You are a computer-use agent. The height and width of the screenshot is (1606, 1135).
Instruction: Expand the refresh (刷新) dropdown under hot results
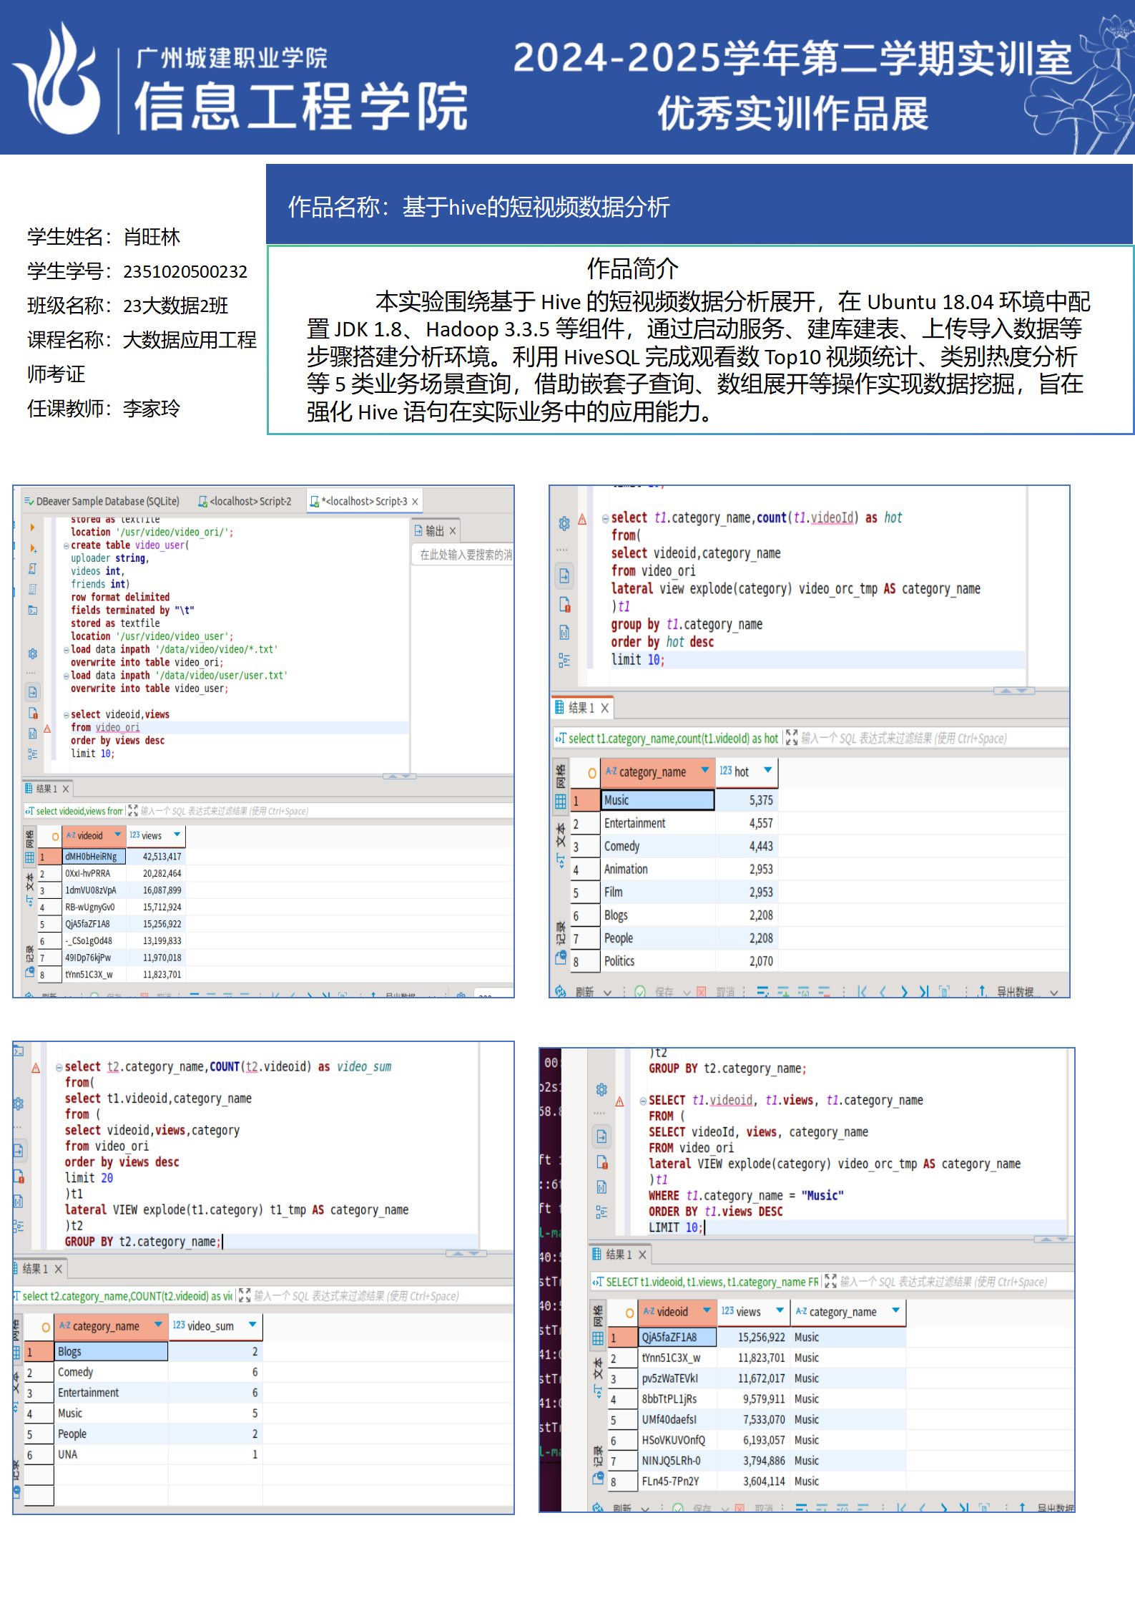coord(607,992)
